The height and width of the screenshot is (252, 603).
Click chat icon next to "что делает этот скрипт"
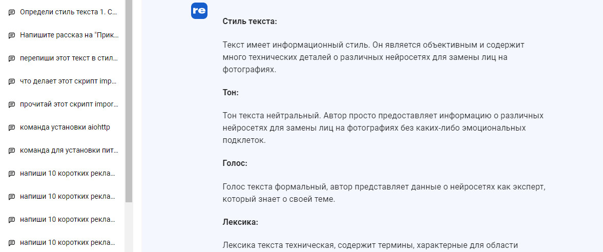coord(12,81)
